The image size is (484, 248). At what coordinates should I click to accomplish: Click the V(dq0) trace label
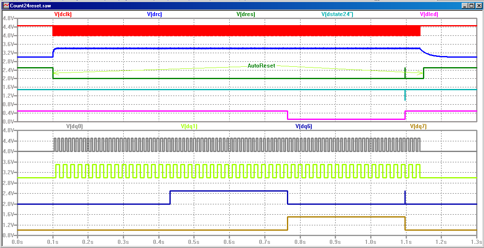(74, 126)
